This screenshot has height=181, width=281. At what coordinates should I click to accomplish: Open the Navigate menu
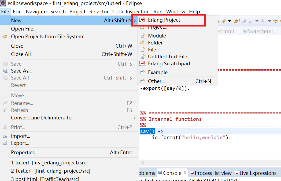point(36,12)
